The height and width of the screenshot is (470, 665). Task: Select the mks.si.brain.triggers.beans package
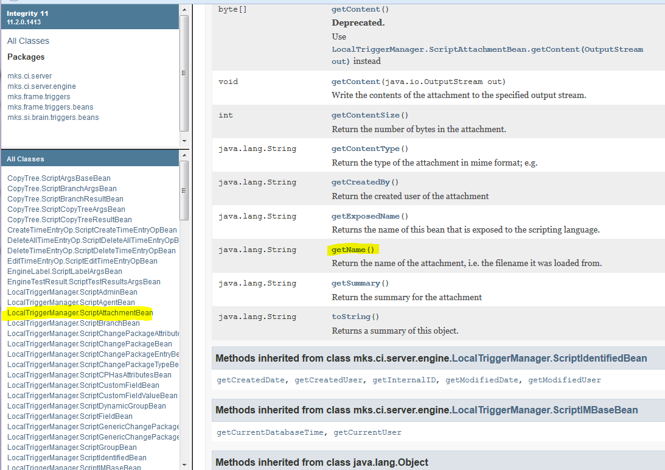52,118
